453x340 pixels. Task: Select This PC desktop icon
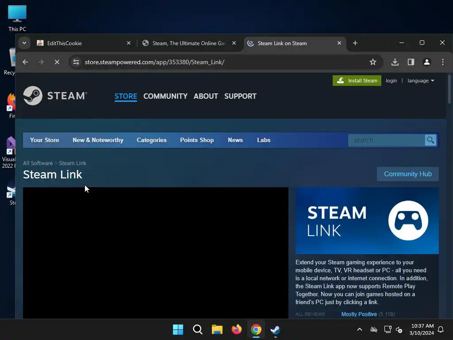click(x=17, y=18)
